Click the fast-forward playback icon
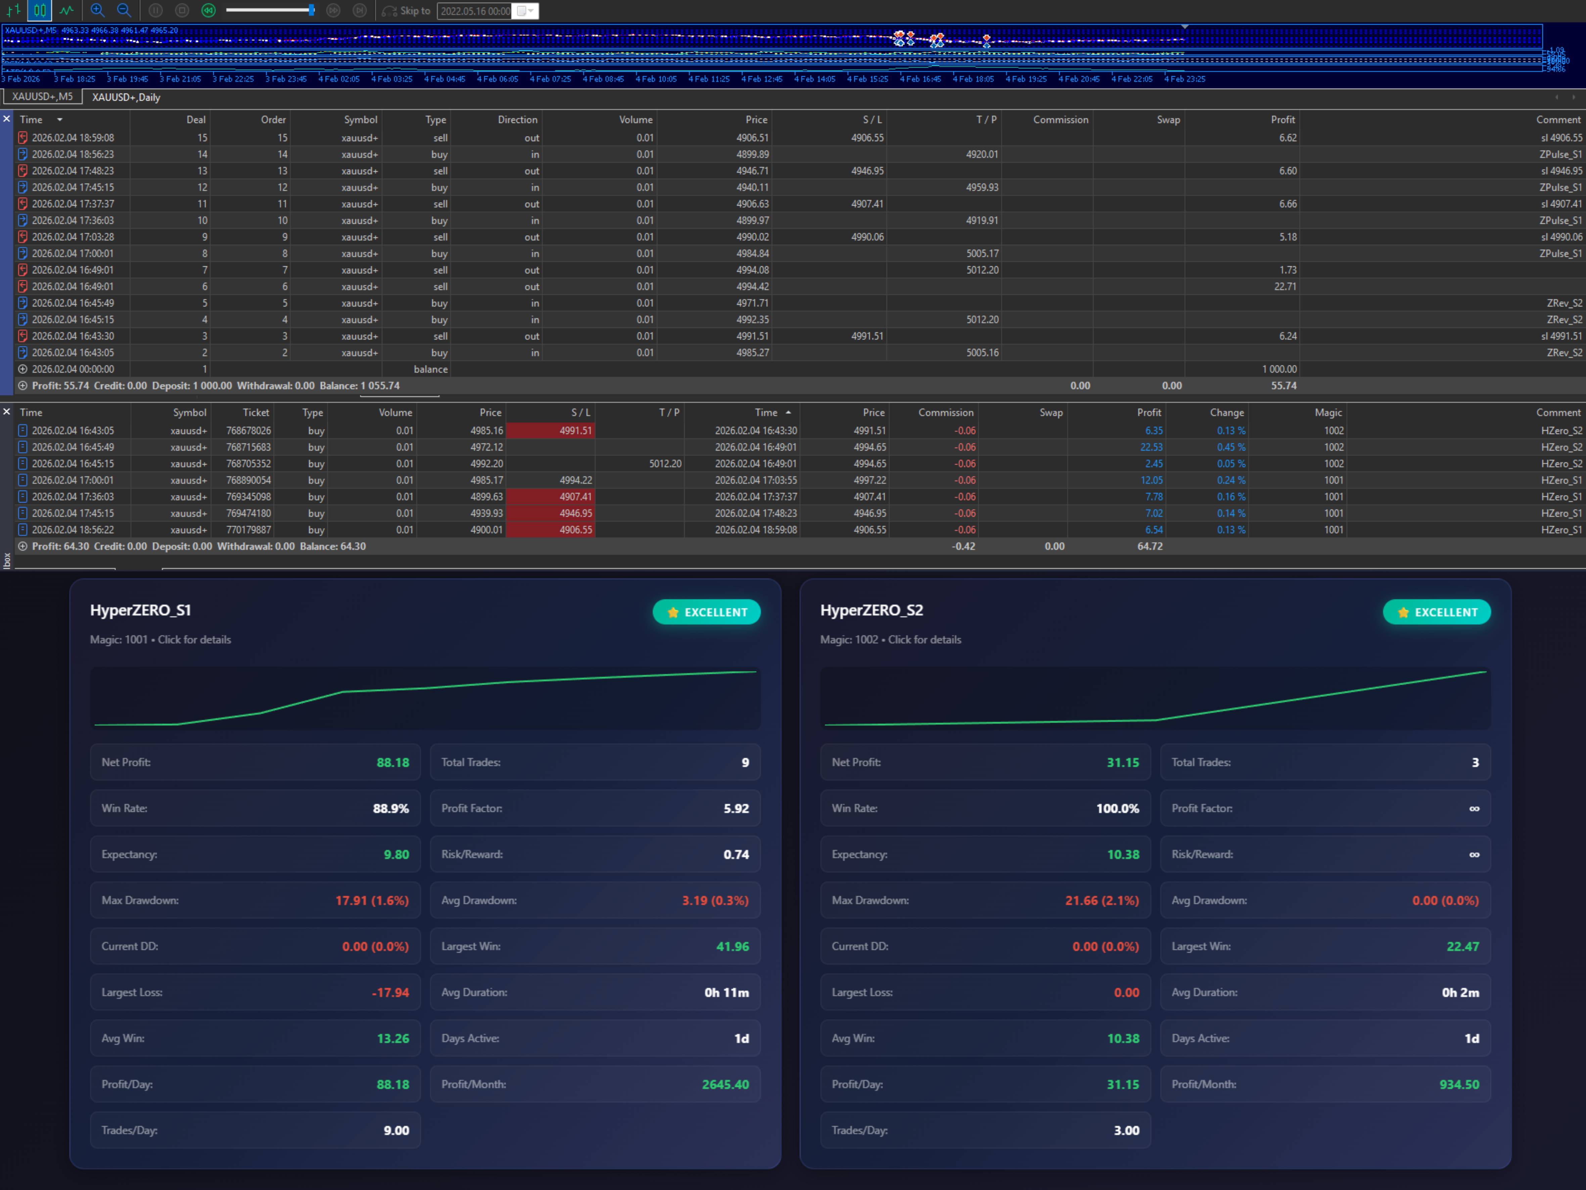The image size is (1586, 1190). click(x=333, y=10)
